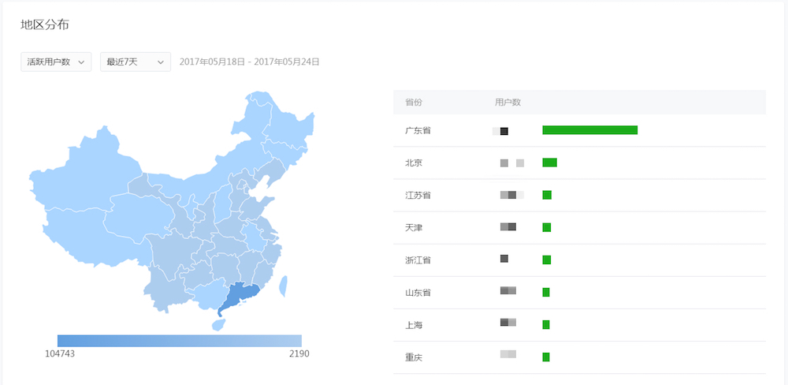This screenshot has width=788, height=385.
Task: Click the blurred user count for 天津
Action: (x=508, y=227)
